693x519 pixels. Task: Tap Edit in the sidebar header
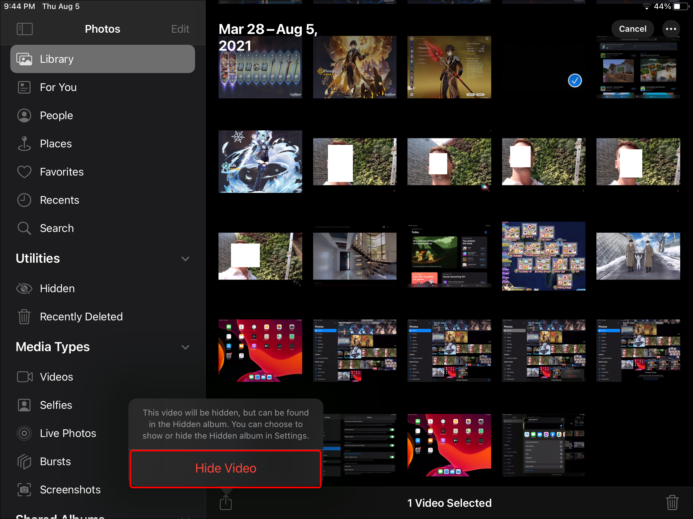pyautogui.click(x=180, y=29)
